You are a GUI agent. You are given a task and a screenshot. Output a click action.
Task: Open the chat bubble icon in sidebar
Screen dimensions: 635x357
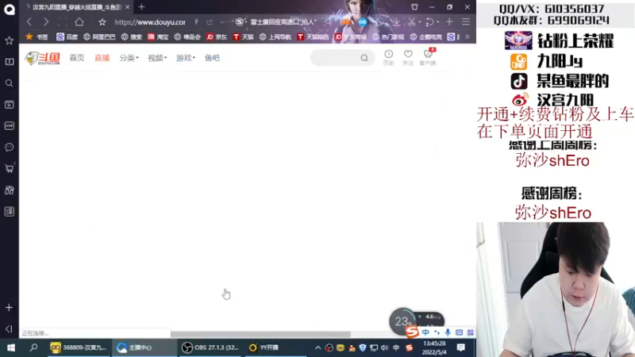10,148
